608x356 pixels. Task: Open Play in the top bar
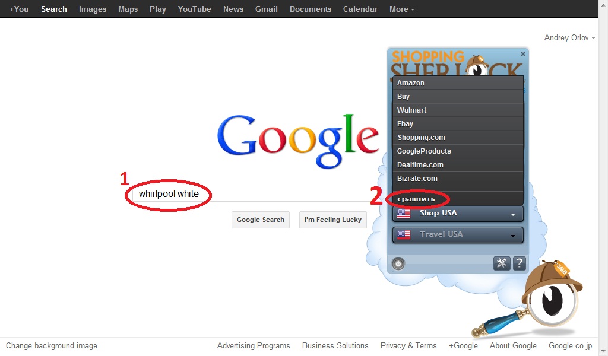[158, 9]
